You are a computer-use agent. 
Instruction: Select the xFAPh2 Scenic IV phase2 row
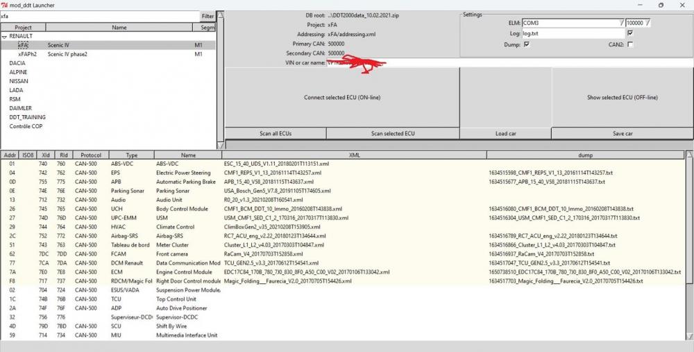pyautogui.click(x=108, y=54)
